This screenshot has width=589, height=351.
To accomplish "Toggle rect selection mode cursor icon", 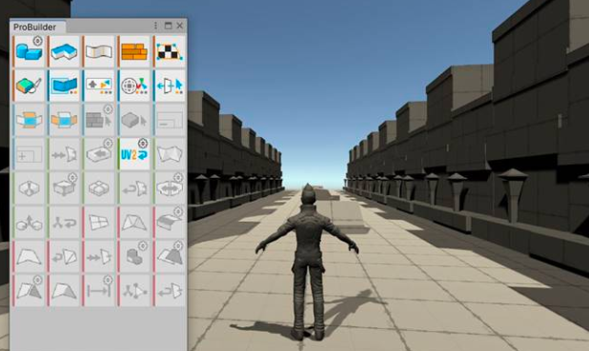I will (171, 86).
